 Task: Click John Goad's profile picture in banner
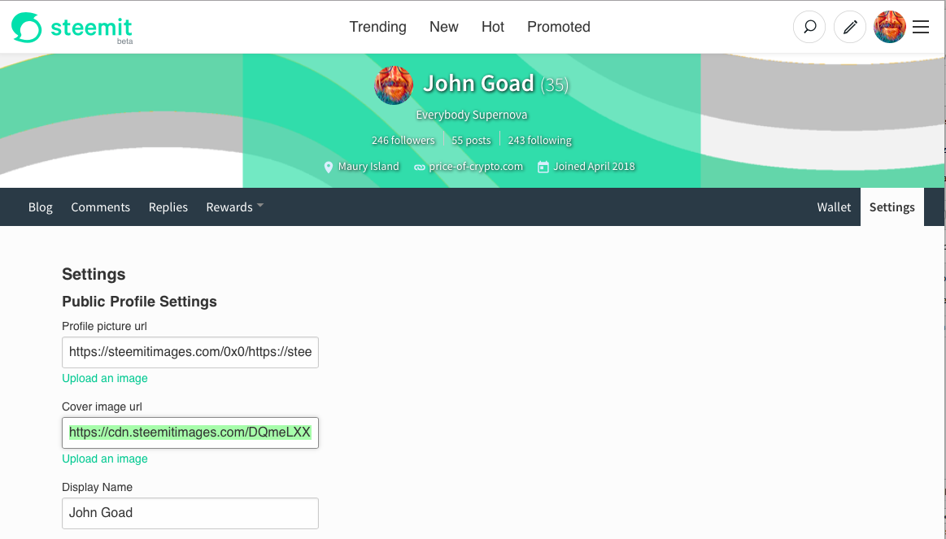pyautogui.click(x=394, y=85)
